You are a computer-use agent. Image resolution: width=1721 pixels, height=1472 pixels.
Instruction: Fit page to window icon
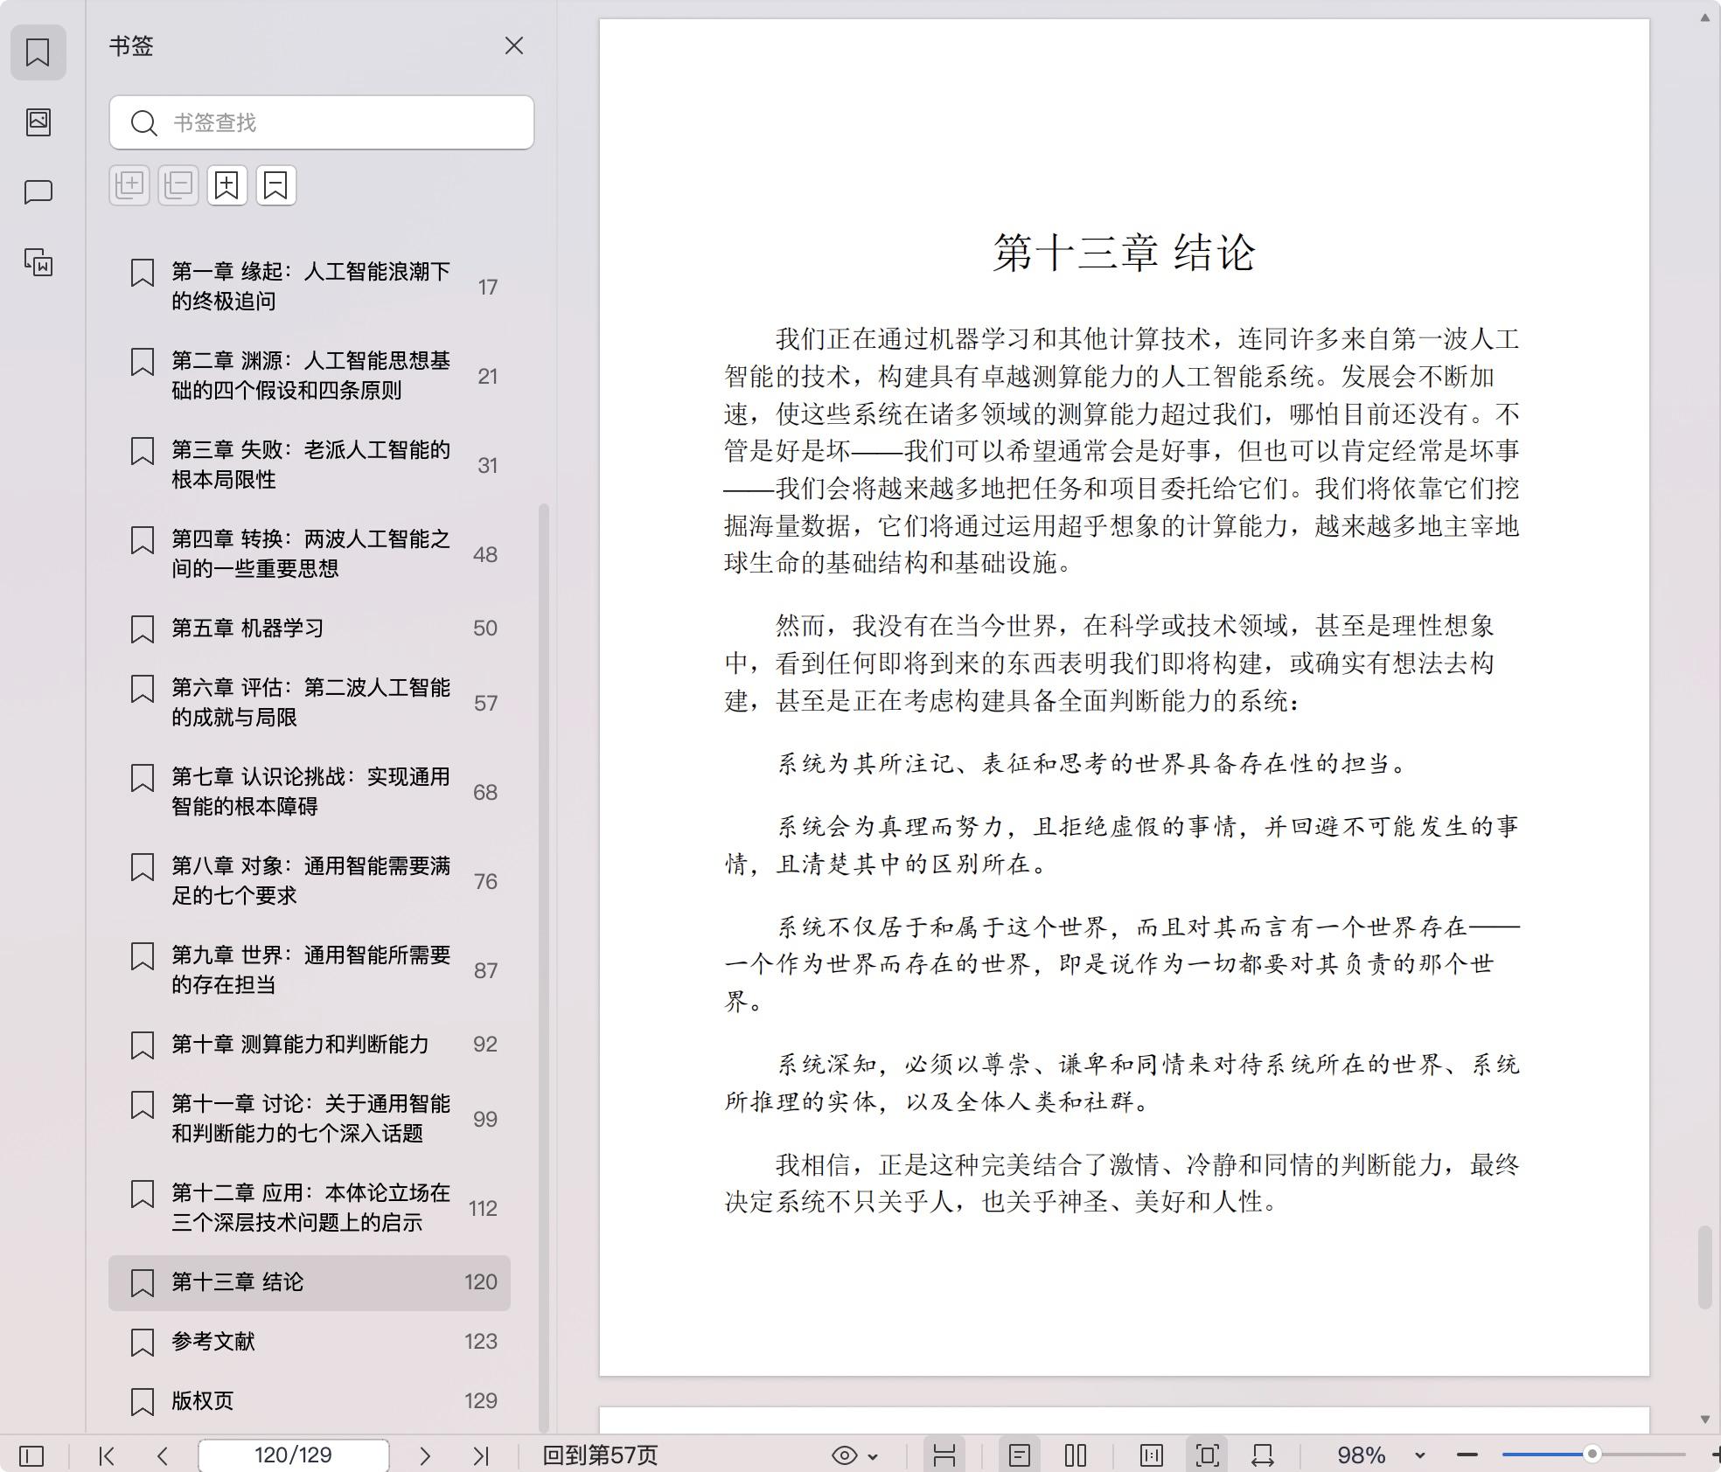1208,1455
